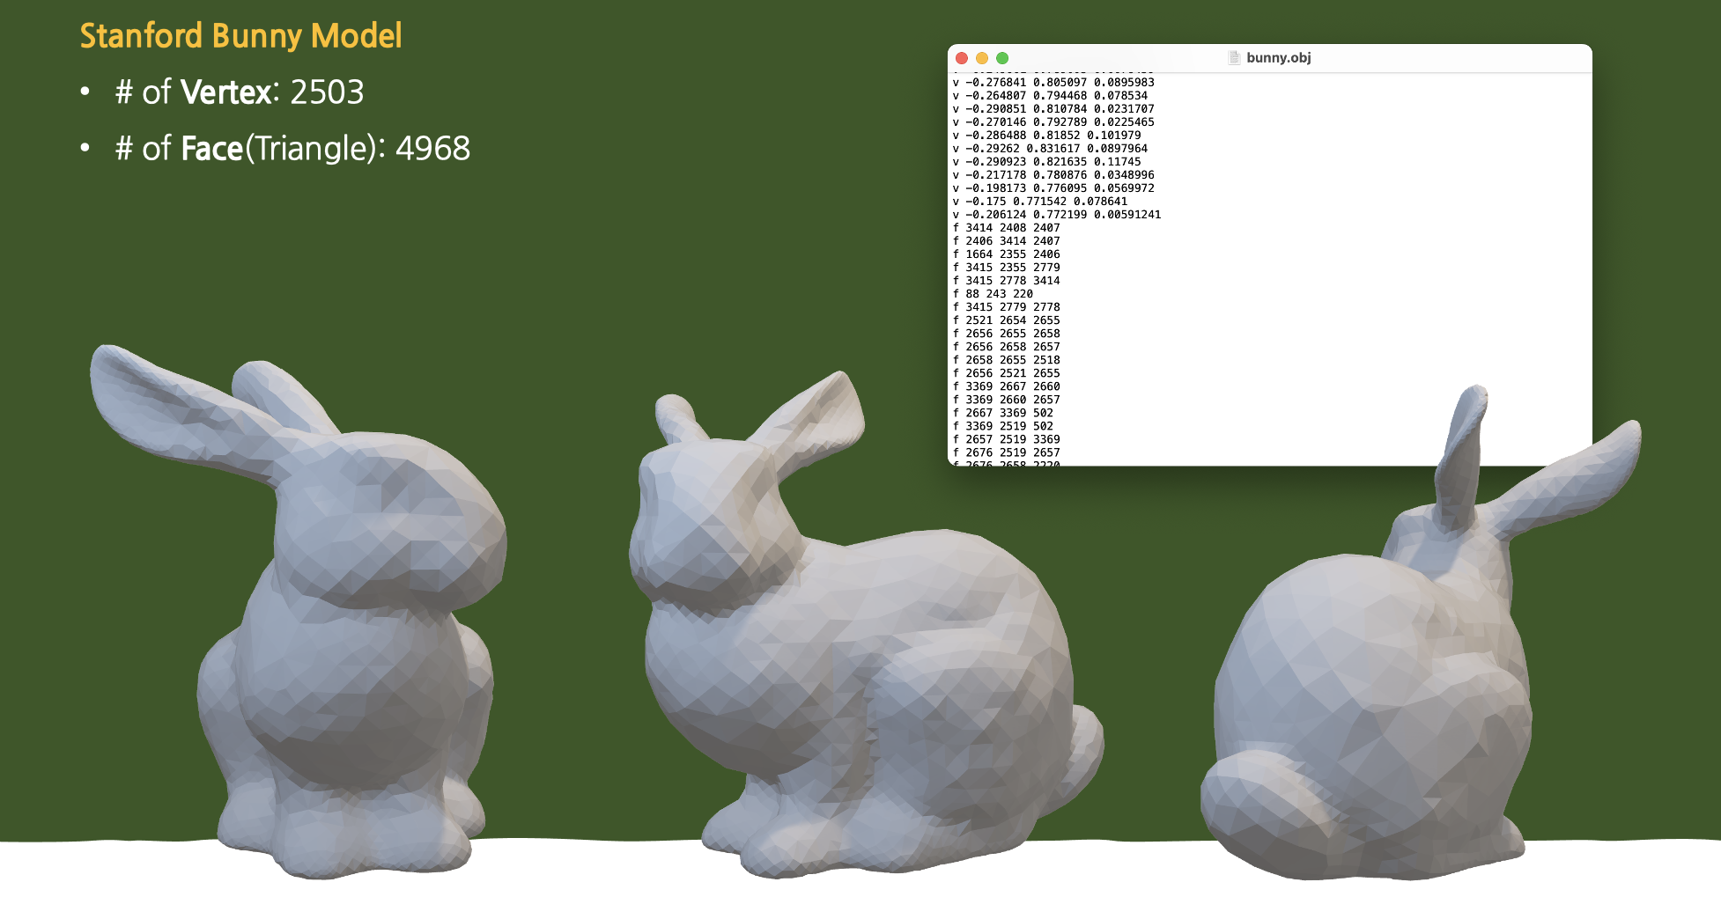The height and width of the screenshot is (919, 1721).
Task: Click face line 'f 3415 2355 2779'
Action: pyautogui.click(x=1007, y=268)
